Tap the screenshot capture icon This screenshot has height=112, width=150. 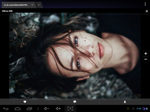point(70,109)
